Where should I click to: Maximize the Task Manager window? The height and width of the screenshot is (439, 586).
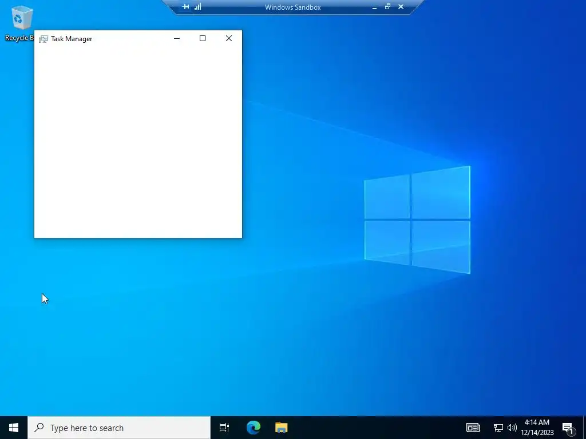[x=203, y=38]
